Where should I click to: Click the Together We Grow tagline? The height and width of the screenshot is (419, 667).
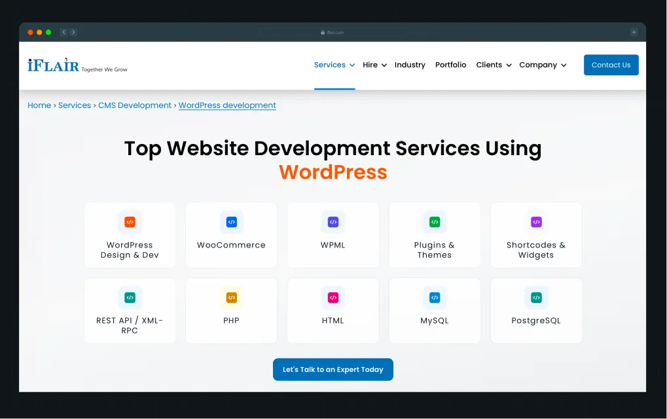(104, 69)
